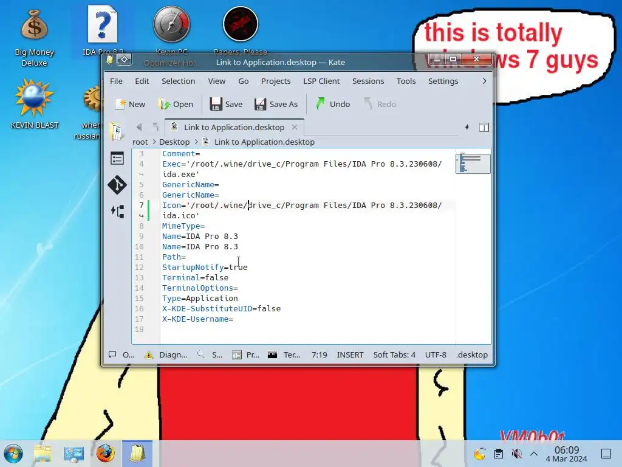Open the Projects menu
This screenshot has width=622, height=467.
(x=276, y=81)
